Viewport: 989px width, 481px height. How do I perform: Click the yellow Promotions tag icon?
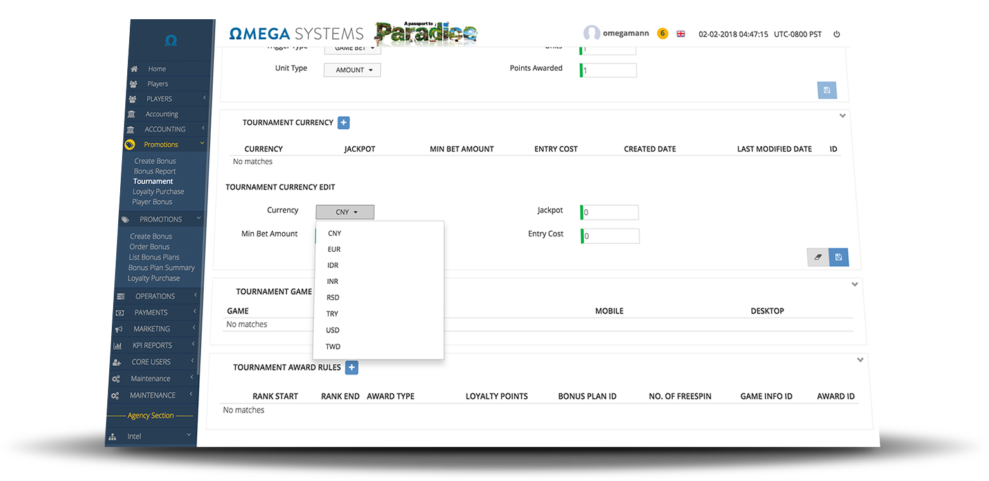[130, 144]
